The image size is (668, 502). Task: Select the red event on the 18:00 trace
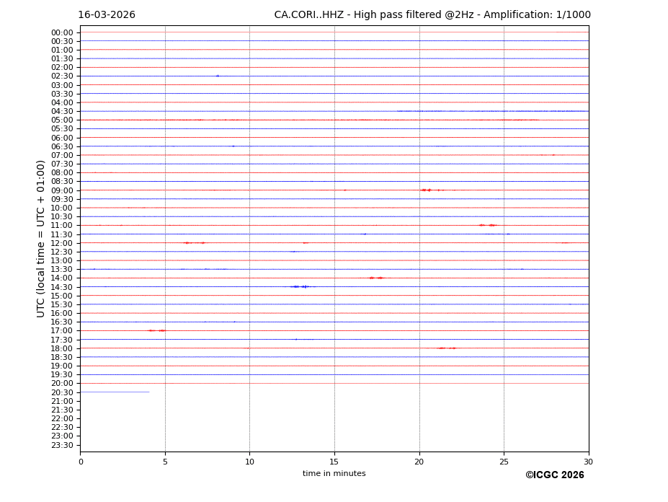click(x=446, y=348)
